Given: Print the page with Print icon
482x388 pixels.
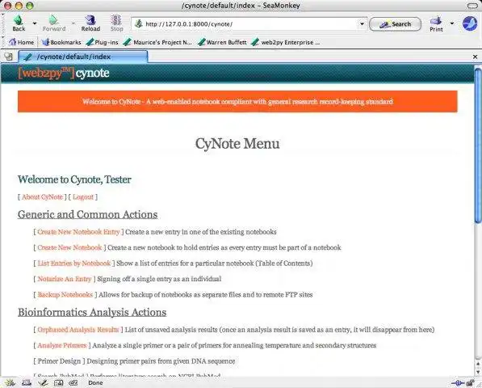Looking at the screenshot, I should pyautogui.click(x=436, y=21).
